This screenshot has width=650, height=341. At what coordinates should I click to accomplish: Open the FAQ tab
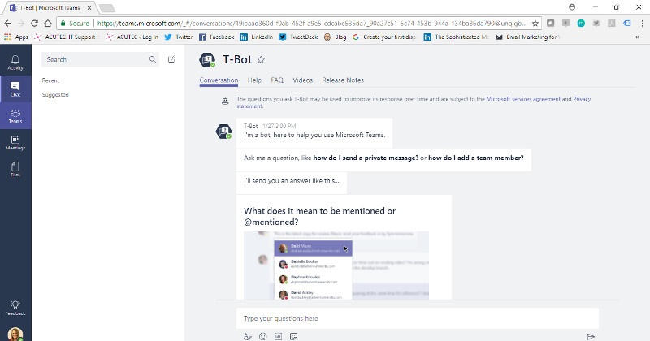(x=277, y=80)
